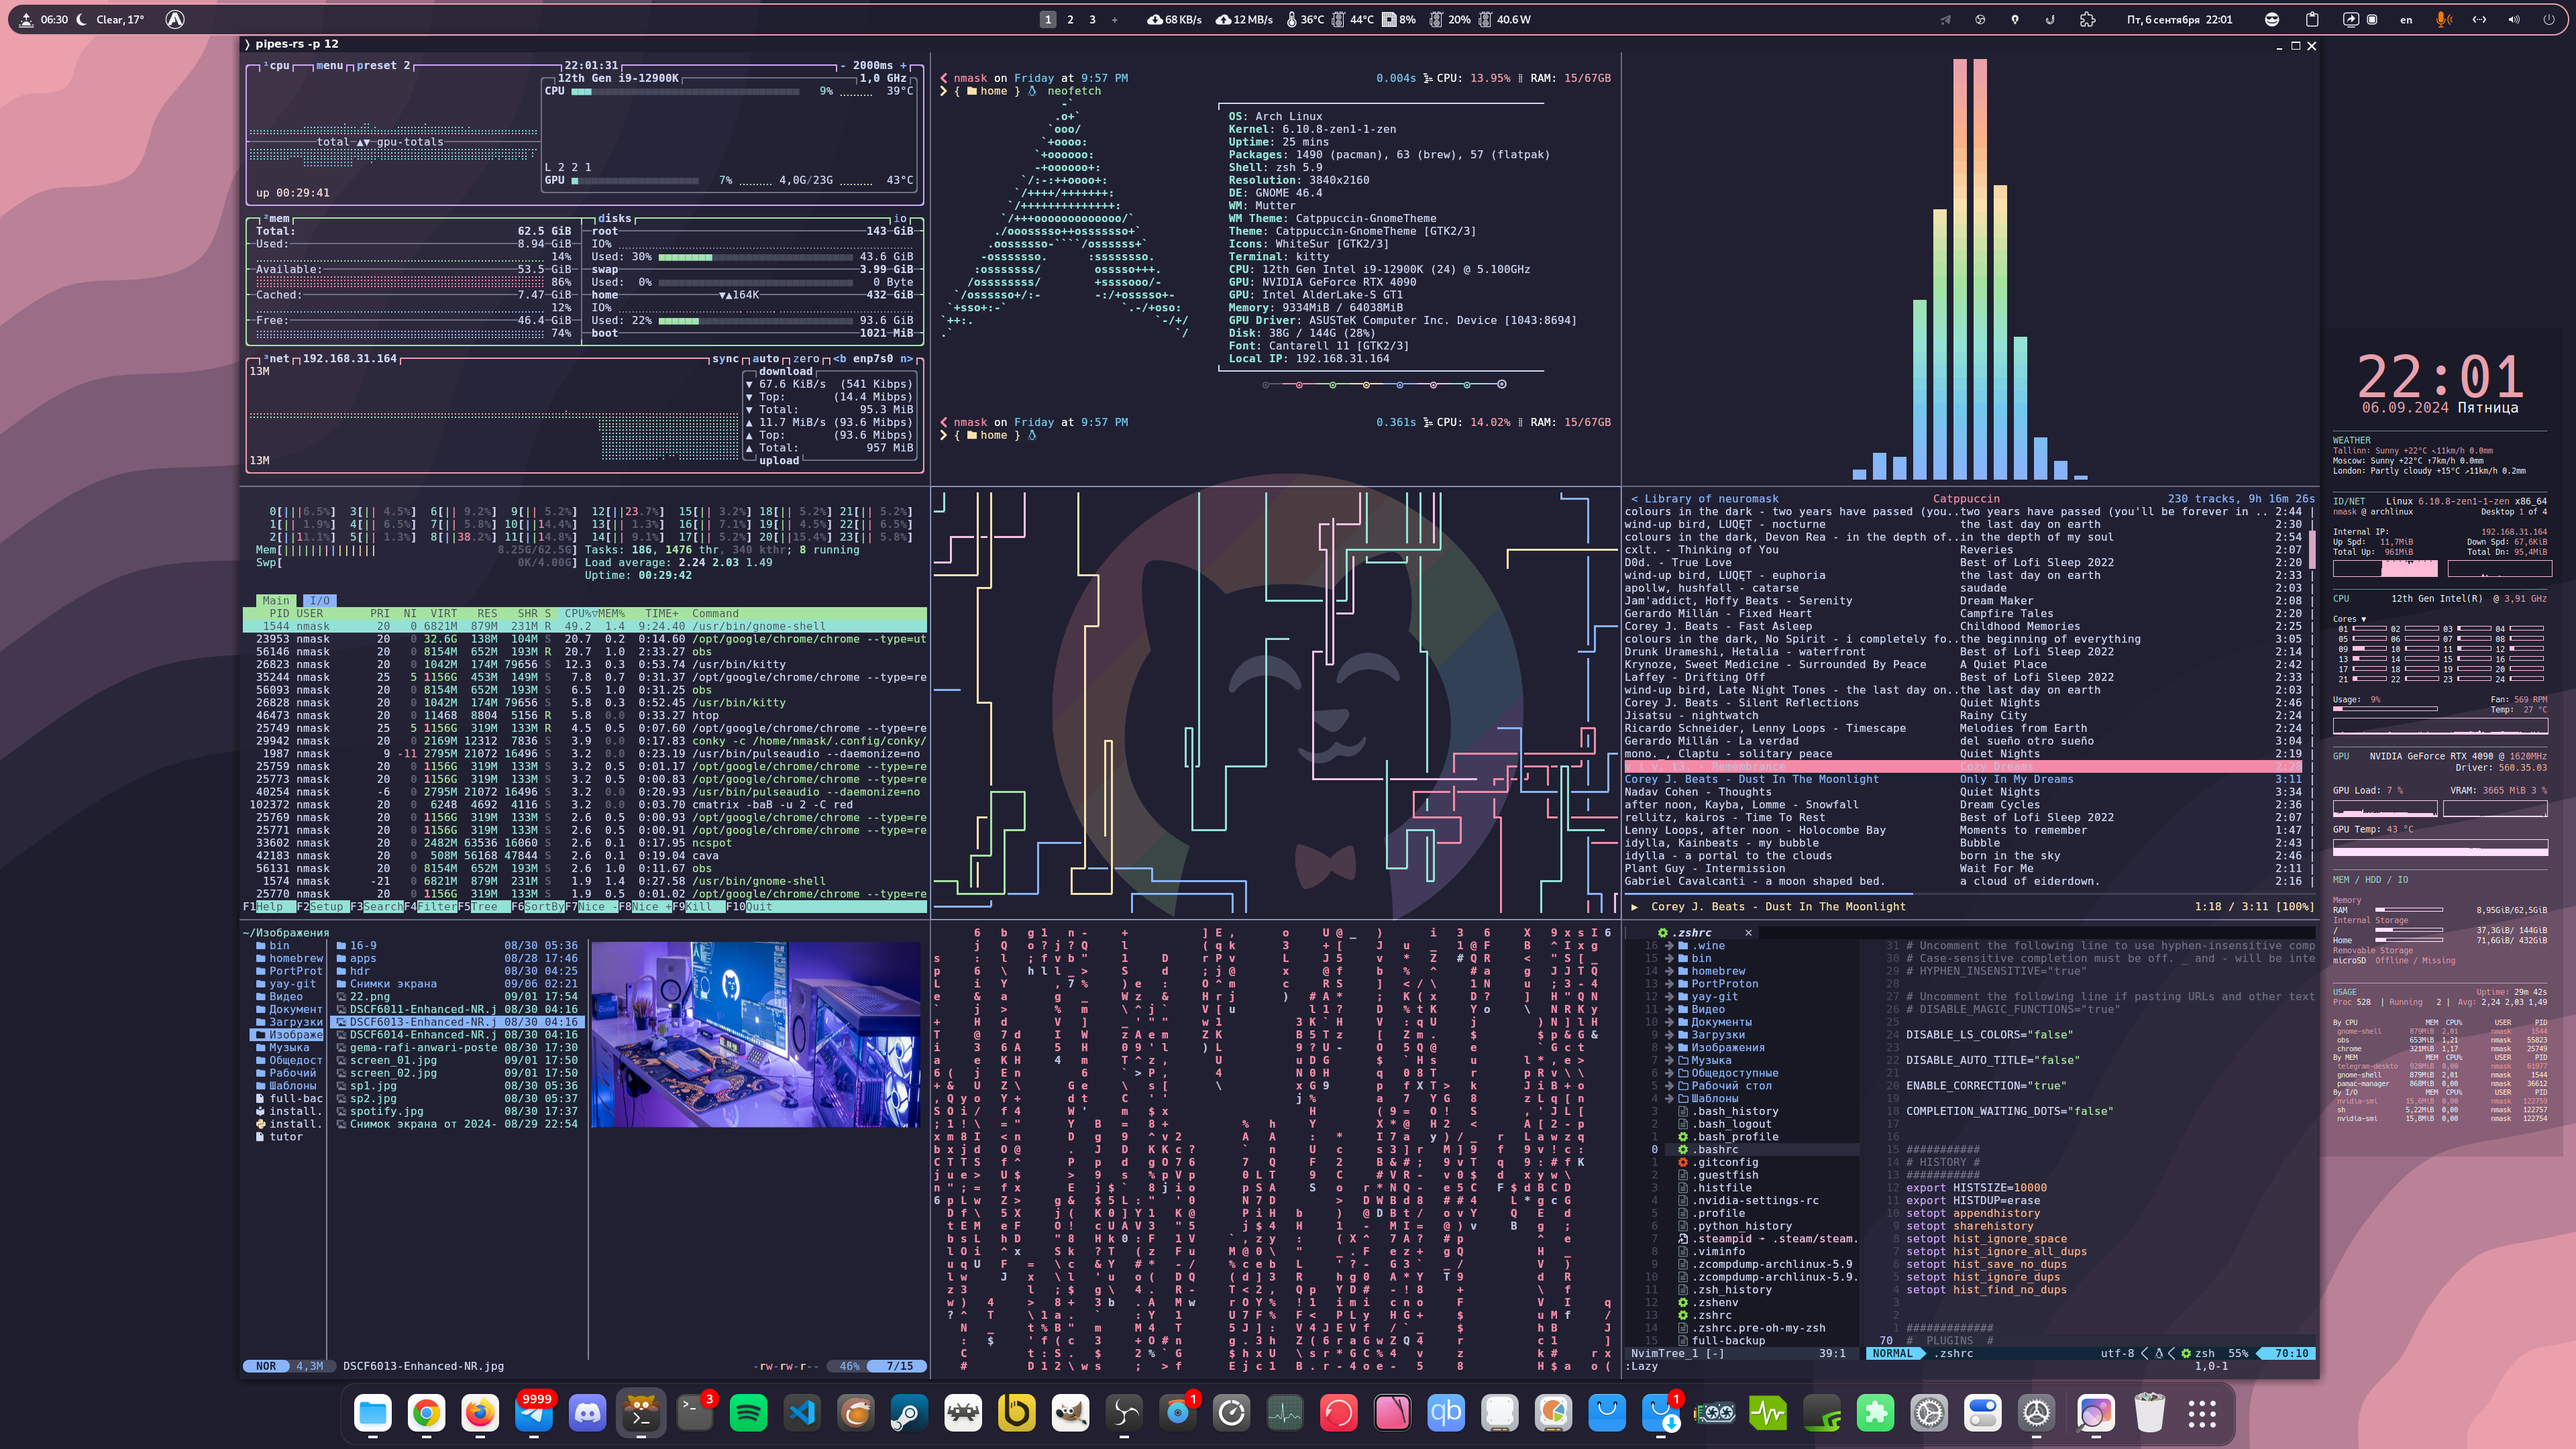Toggle screen recording stop indicator
The image size is (2576, 1449).
(2372, 19)
